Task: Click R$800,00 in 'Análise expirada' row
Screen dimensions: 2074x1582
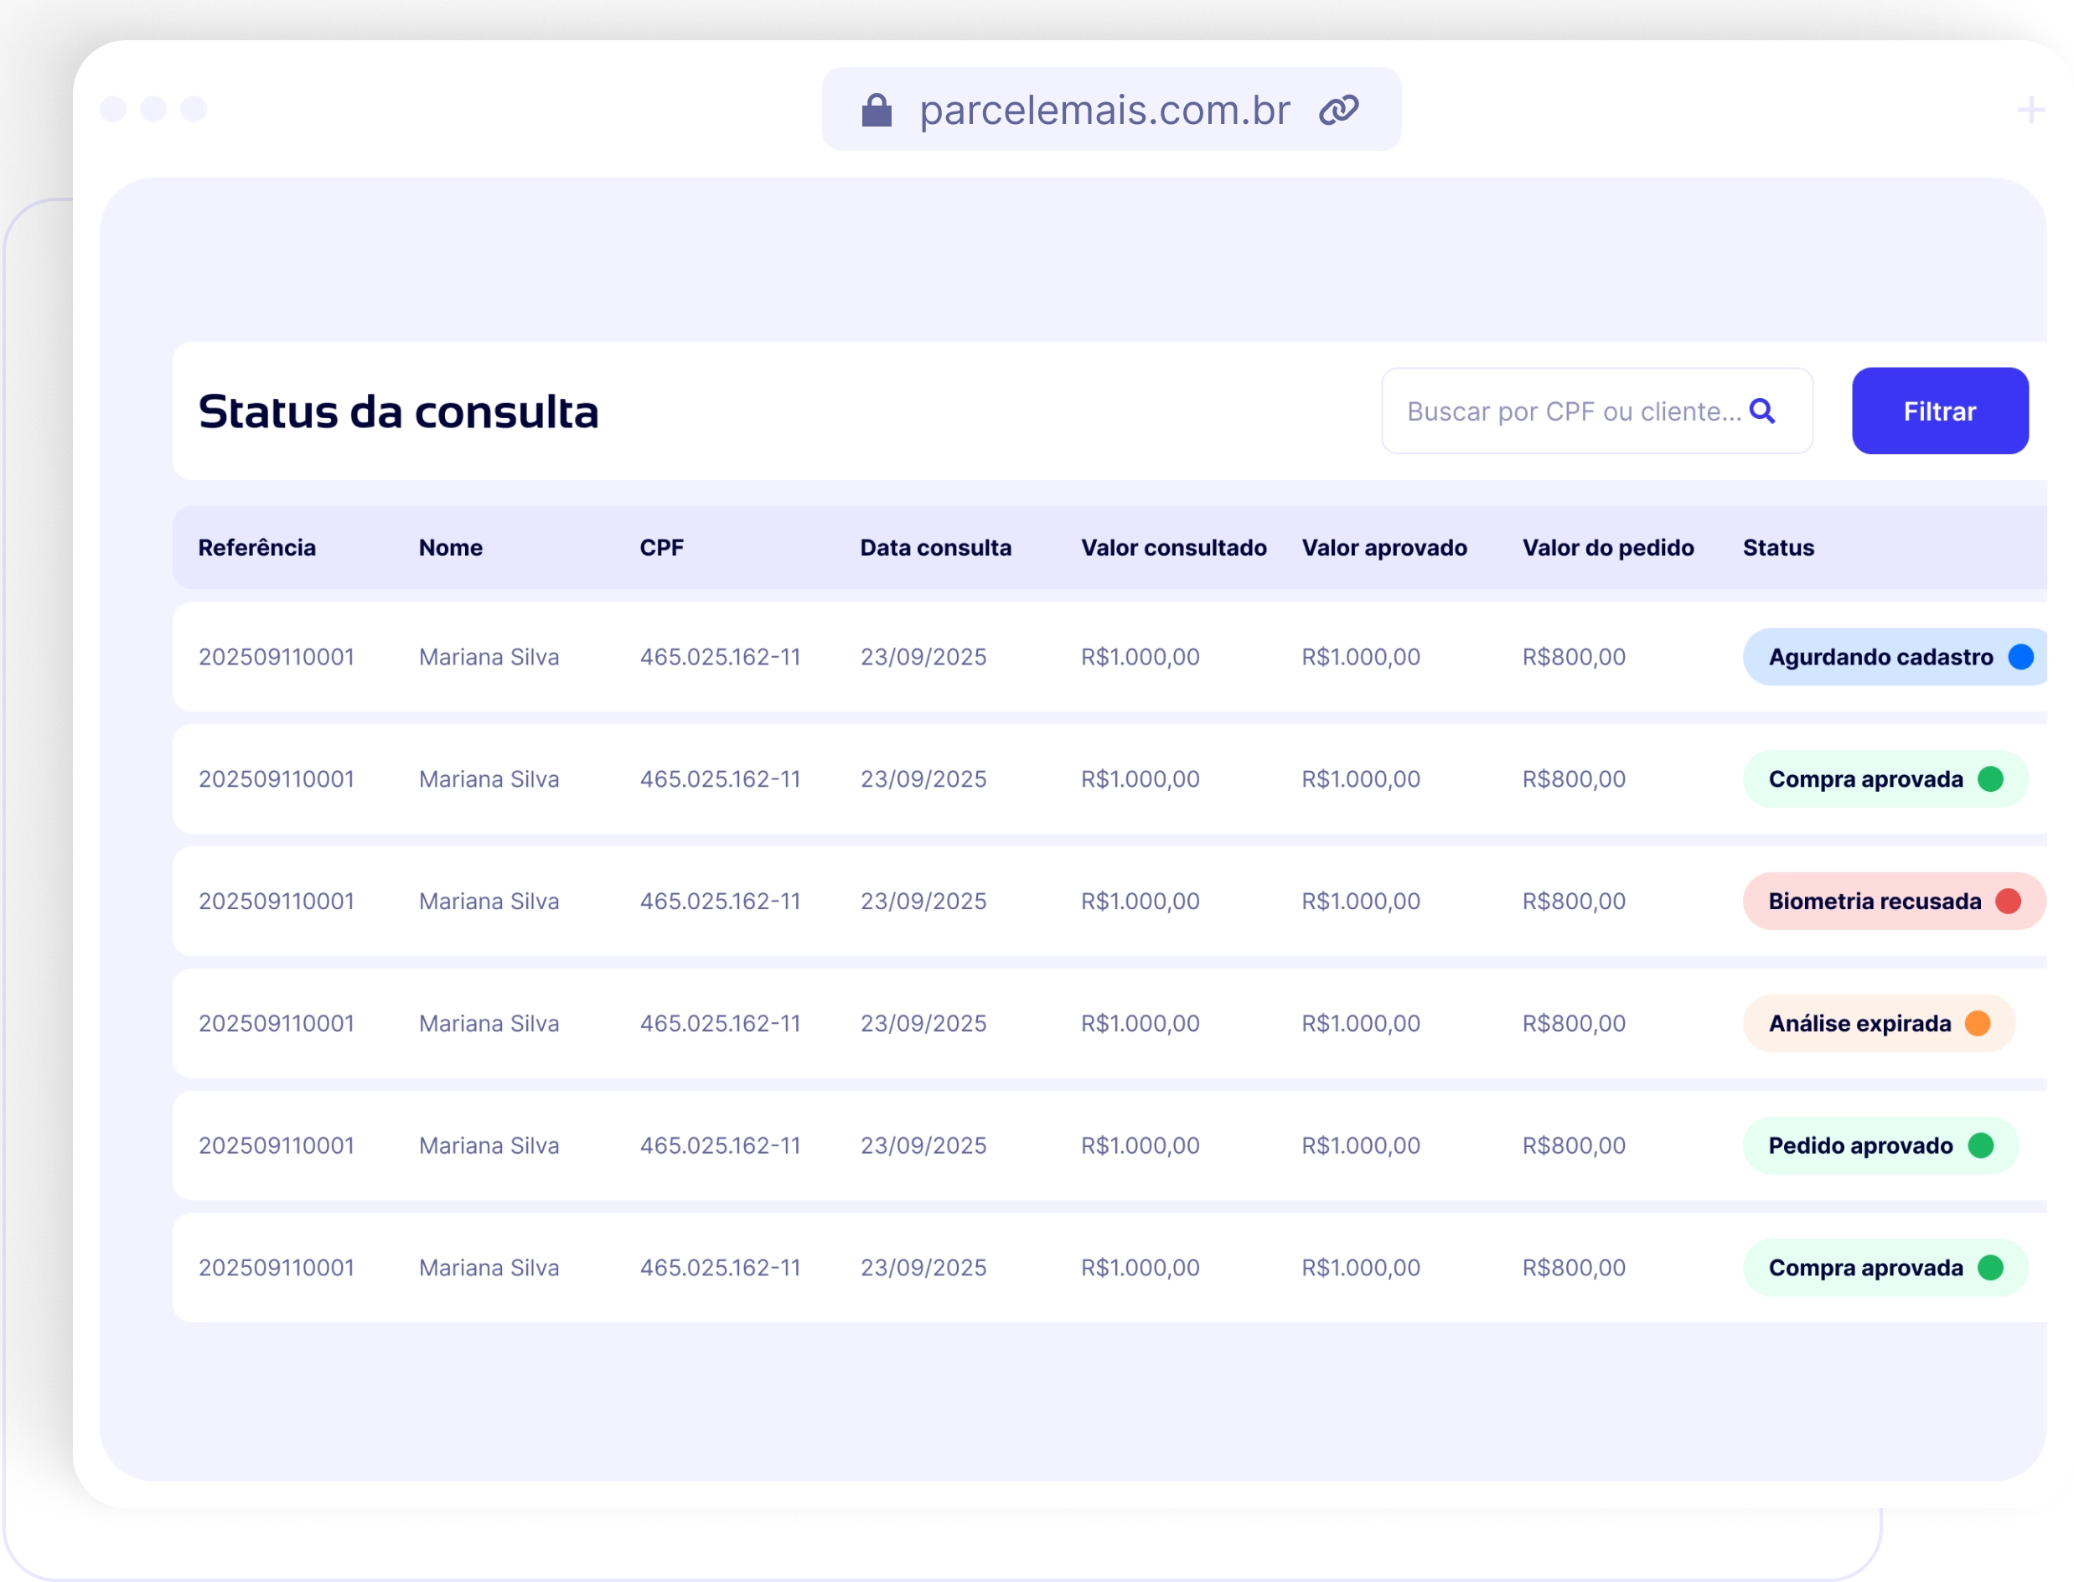Action: click(x=1574, y=1022)
